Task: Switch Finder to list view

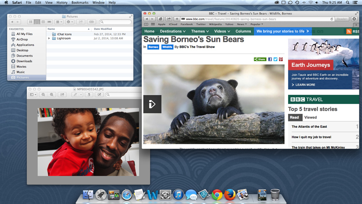Action: tap(37, 22)
